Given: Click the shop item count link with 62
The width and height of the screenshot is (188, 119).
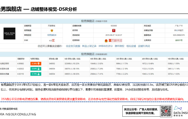Looking at the screenshot, I should (179, 30).
